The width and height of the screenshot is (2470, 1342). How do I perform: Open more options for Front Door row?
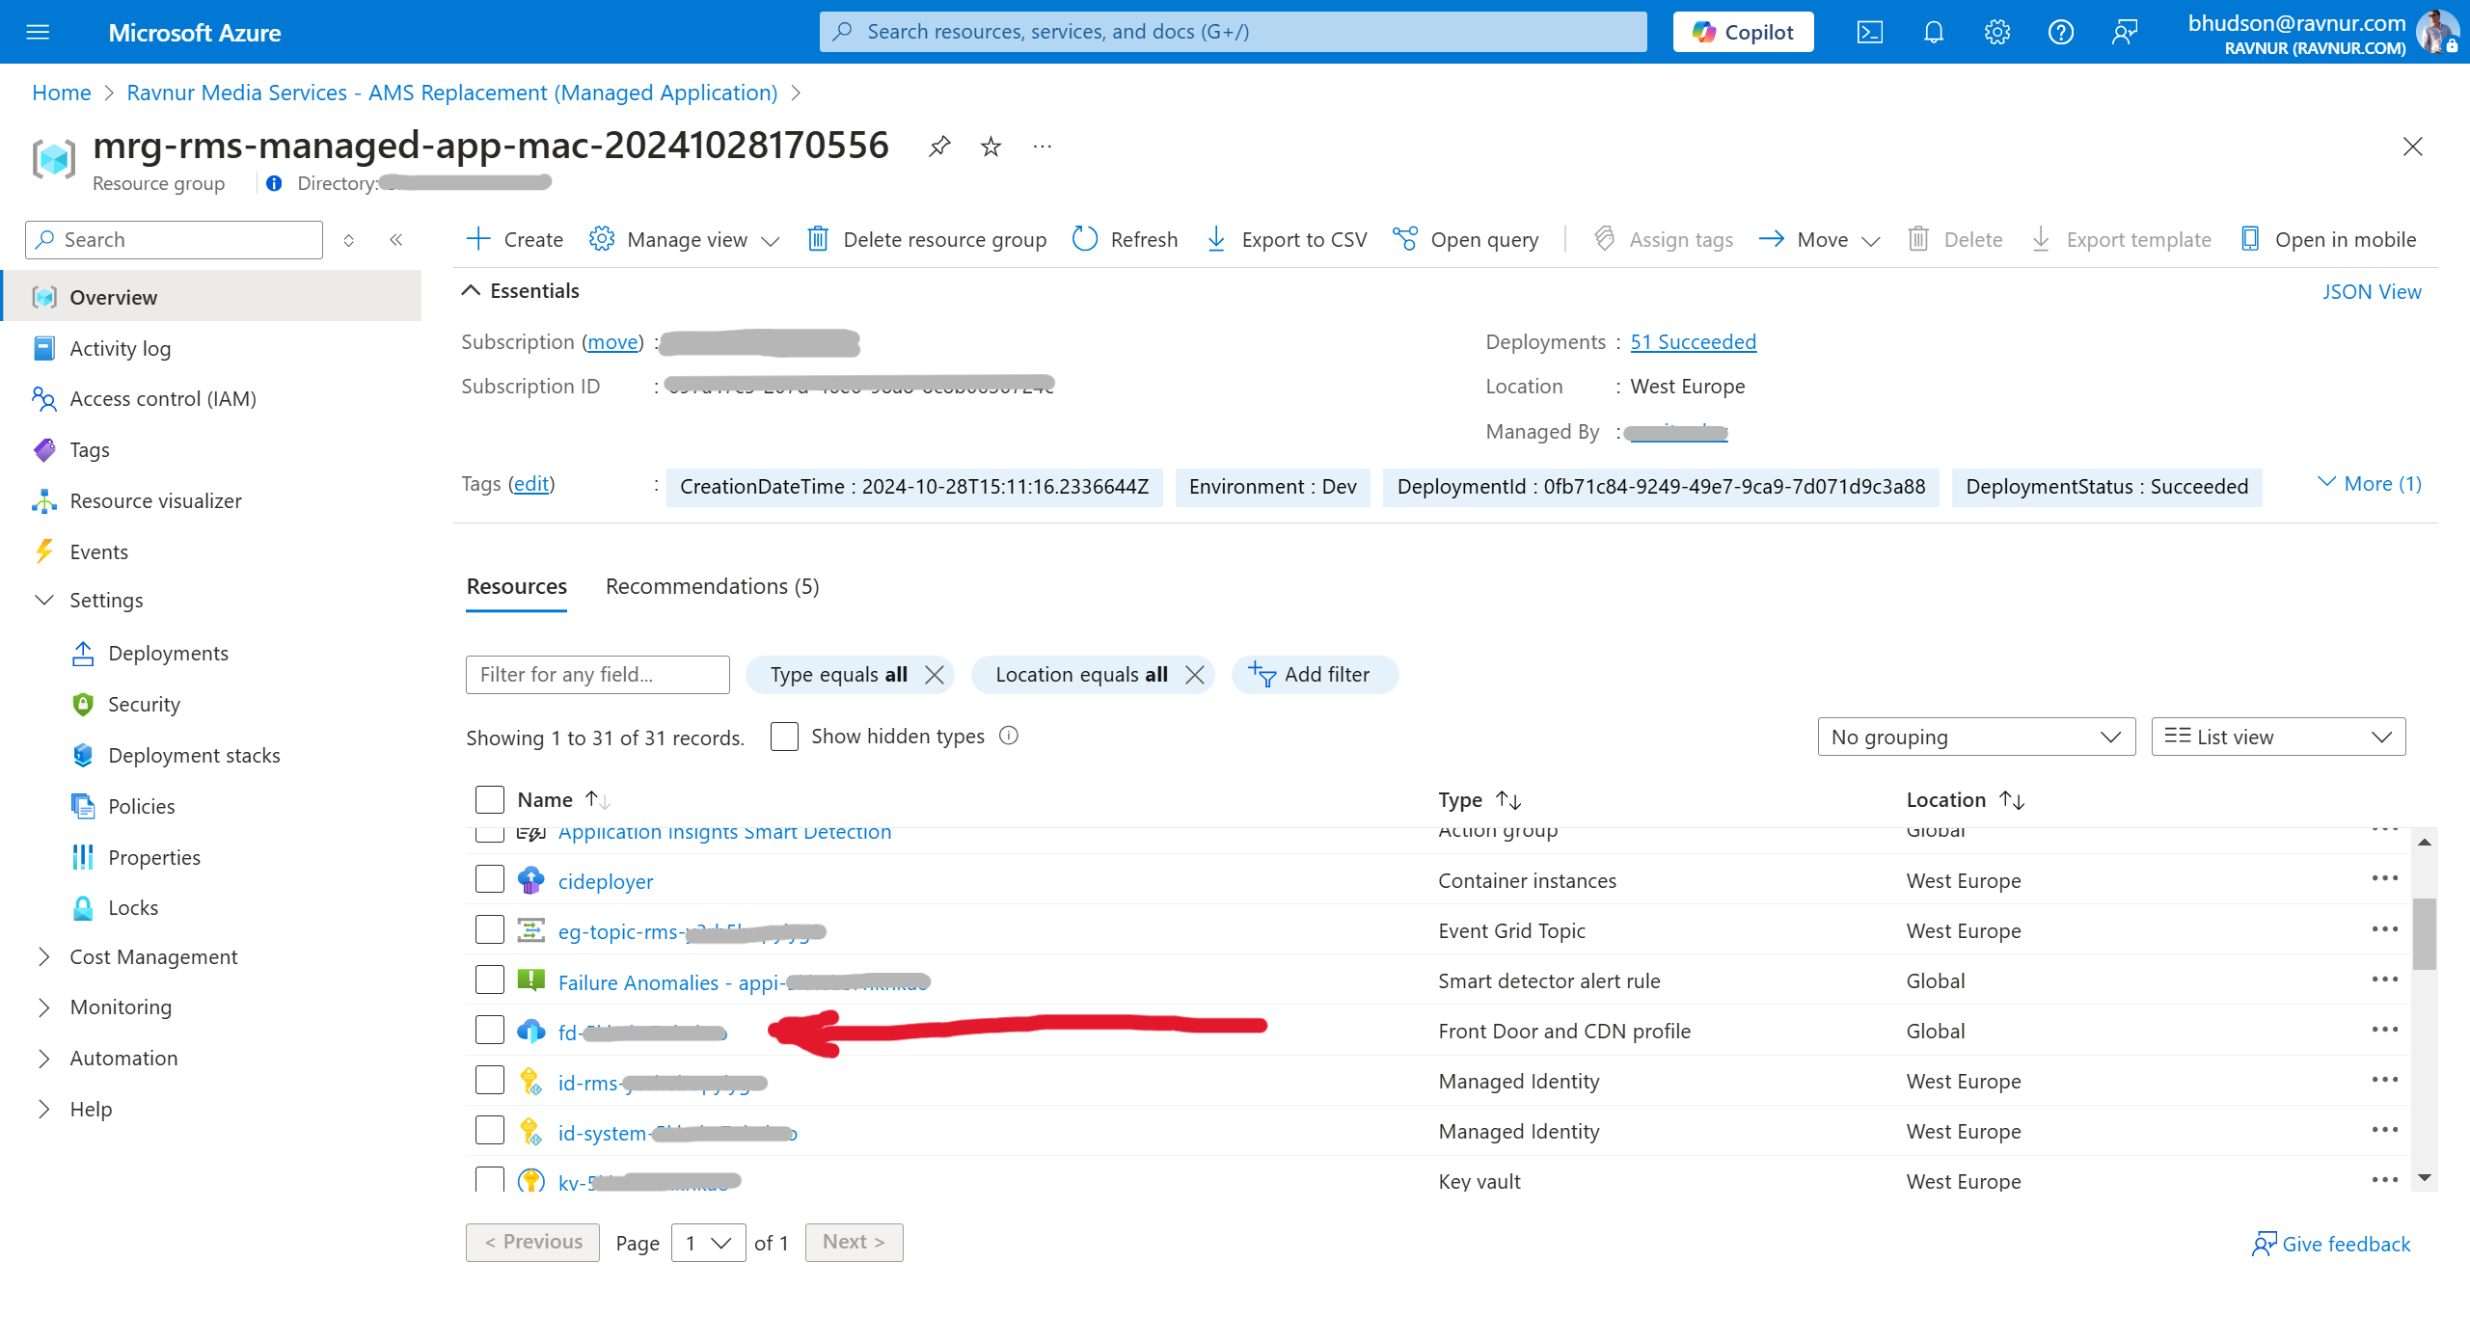[x=2384, y=1030]
